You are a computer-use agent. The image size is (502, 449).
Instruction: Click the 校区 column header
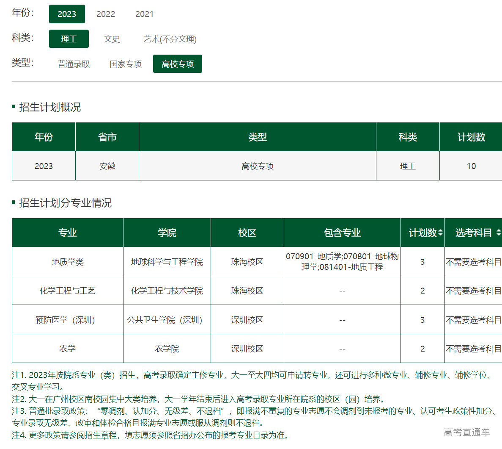tap(247, 233)
